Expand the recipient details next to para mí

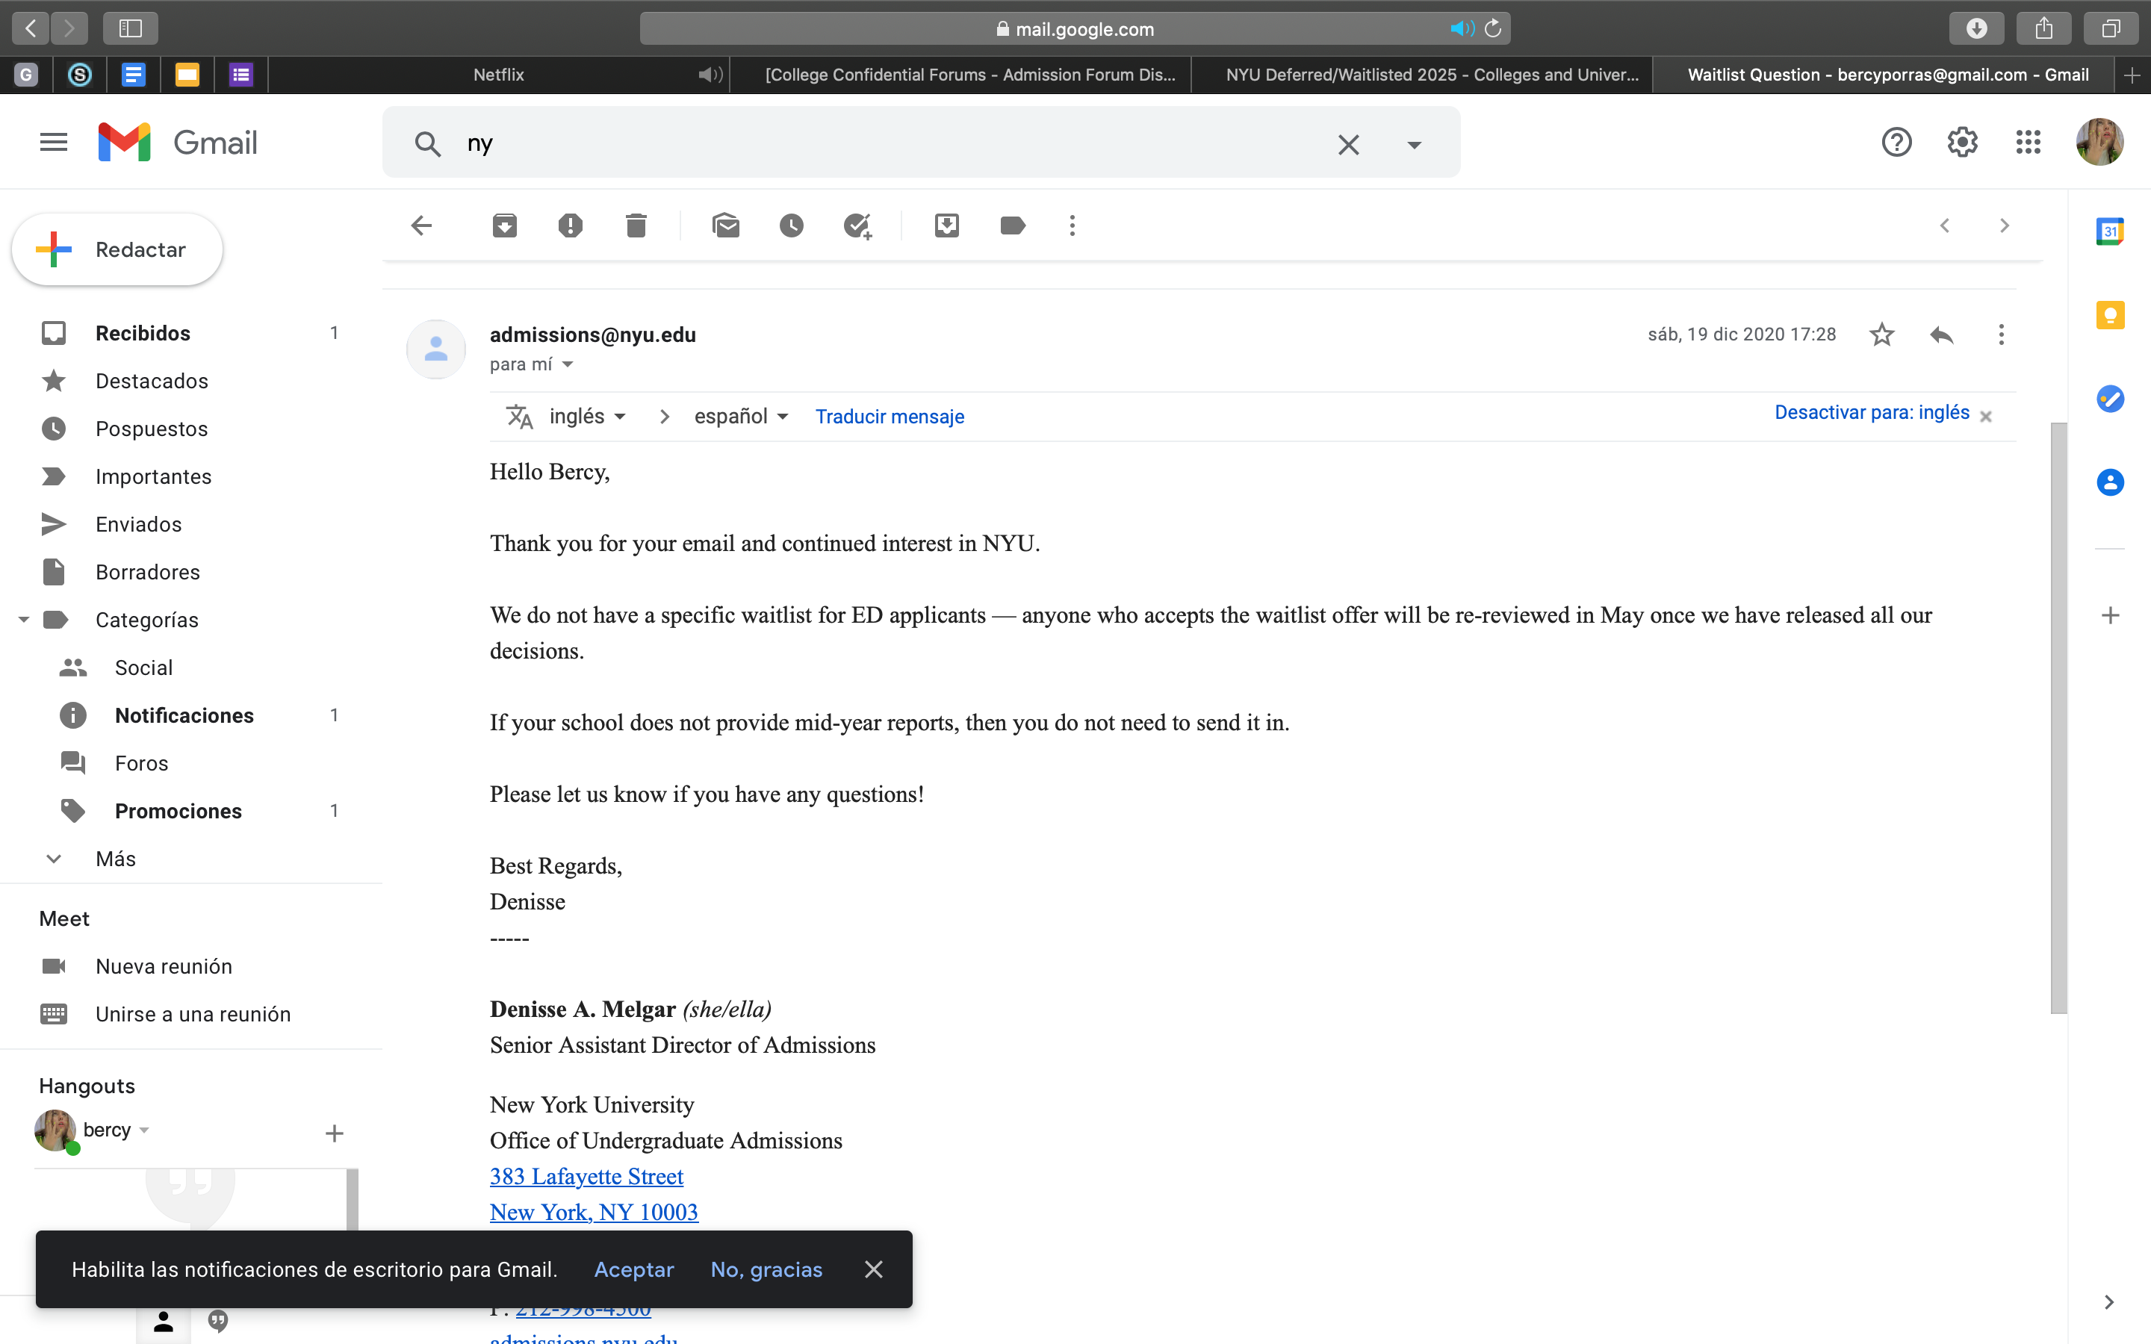click(567, 364)
